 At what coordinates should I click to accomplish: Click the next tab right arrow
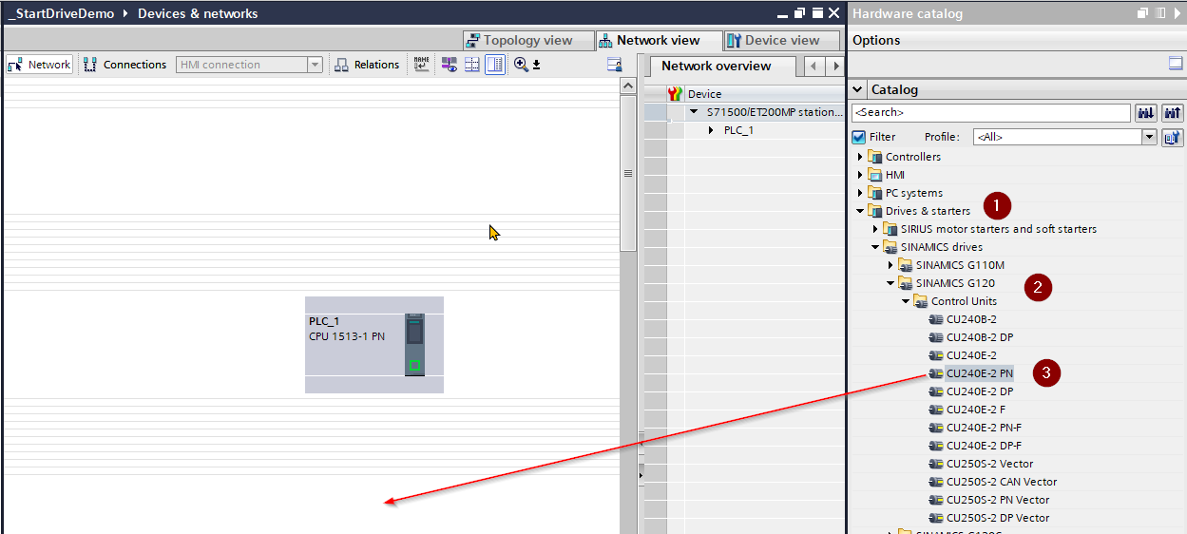pyautogui.click(x=834, y=66)
